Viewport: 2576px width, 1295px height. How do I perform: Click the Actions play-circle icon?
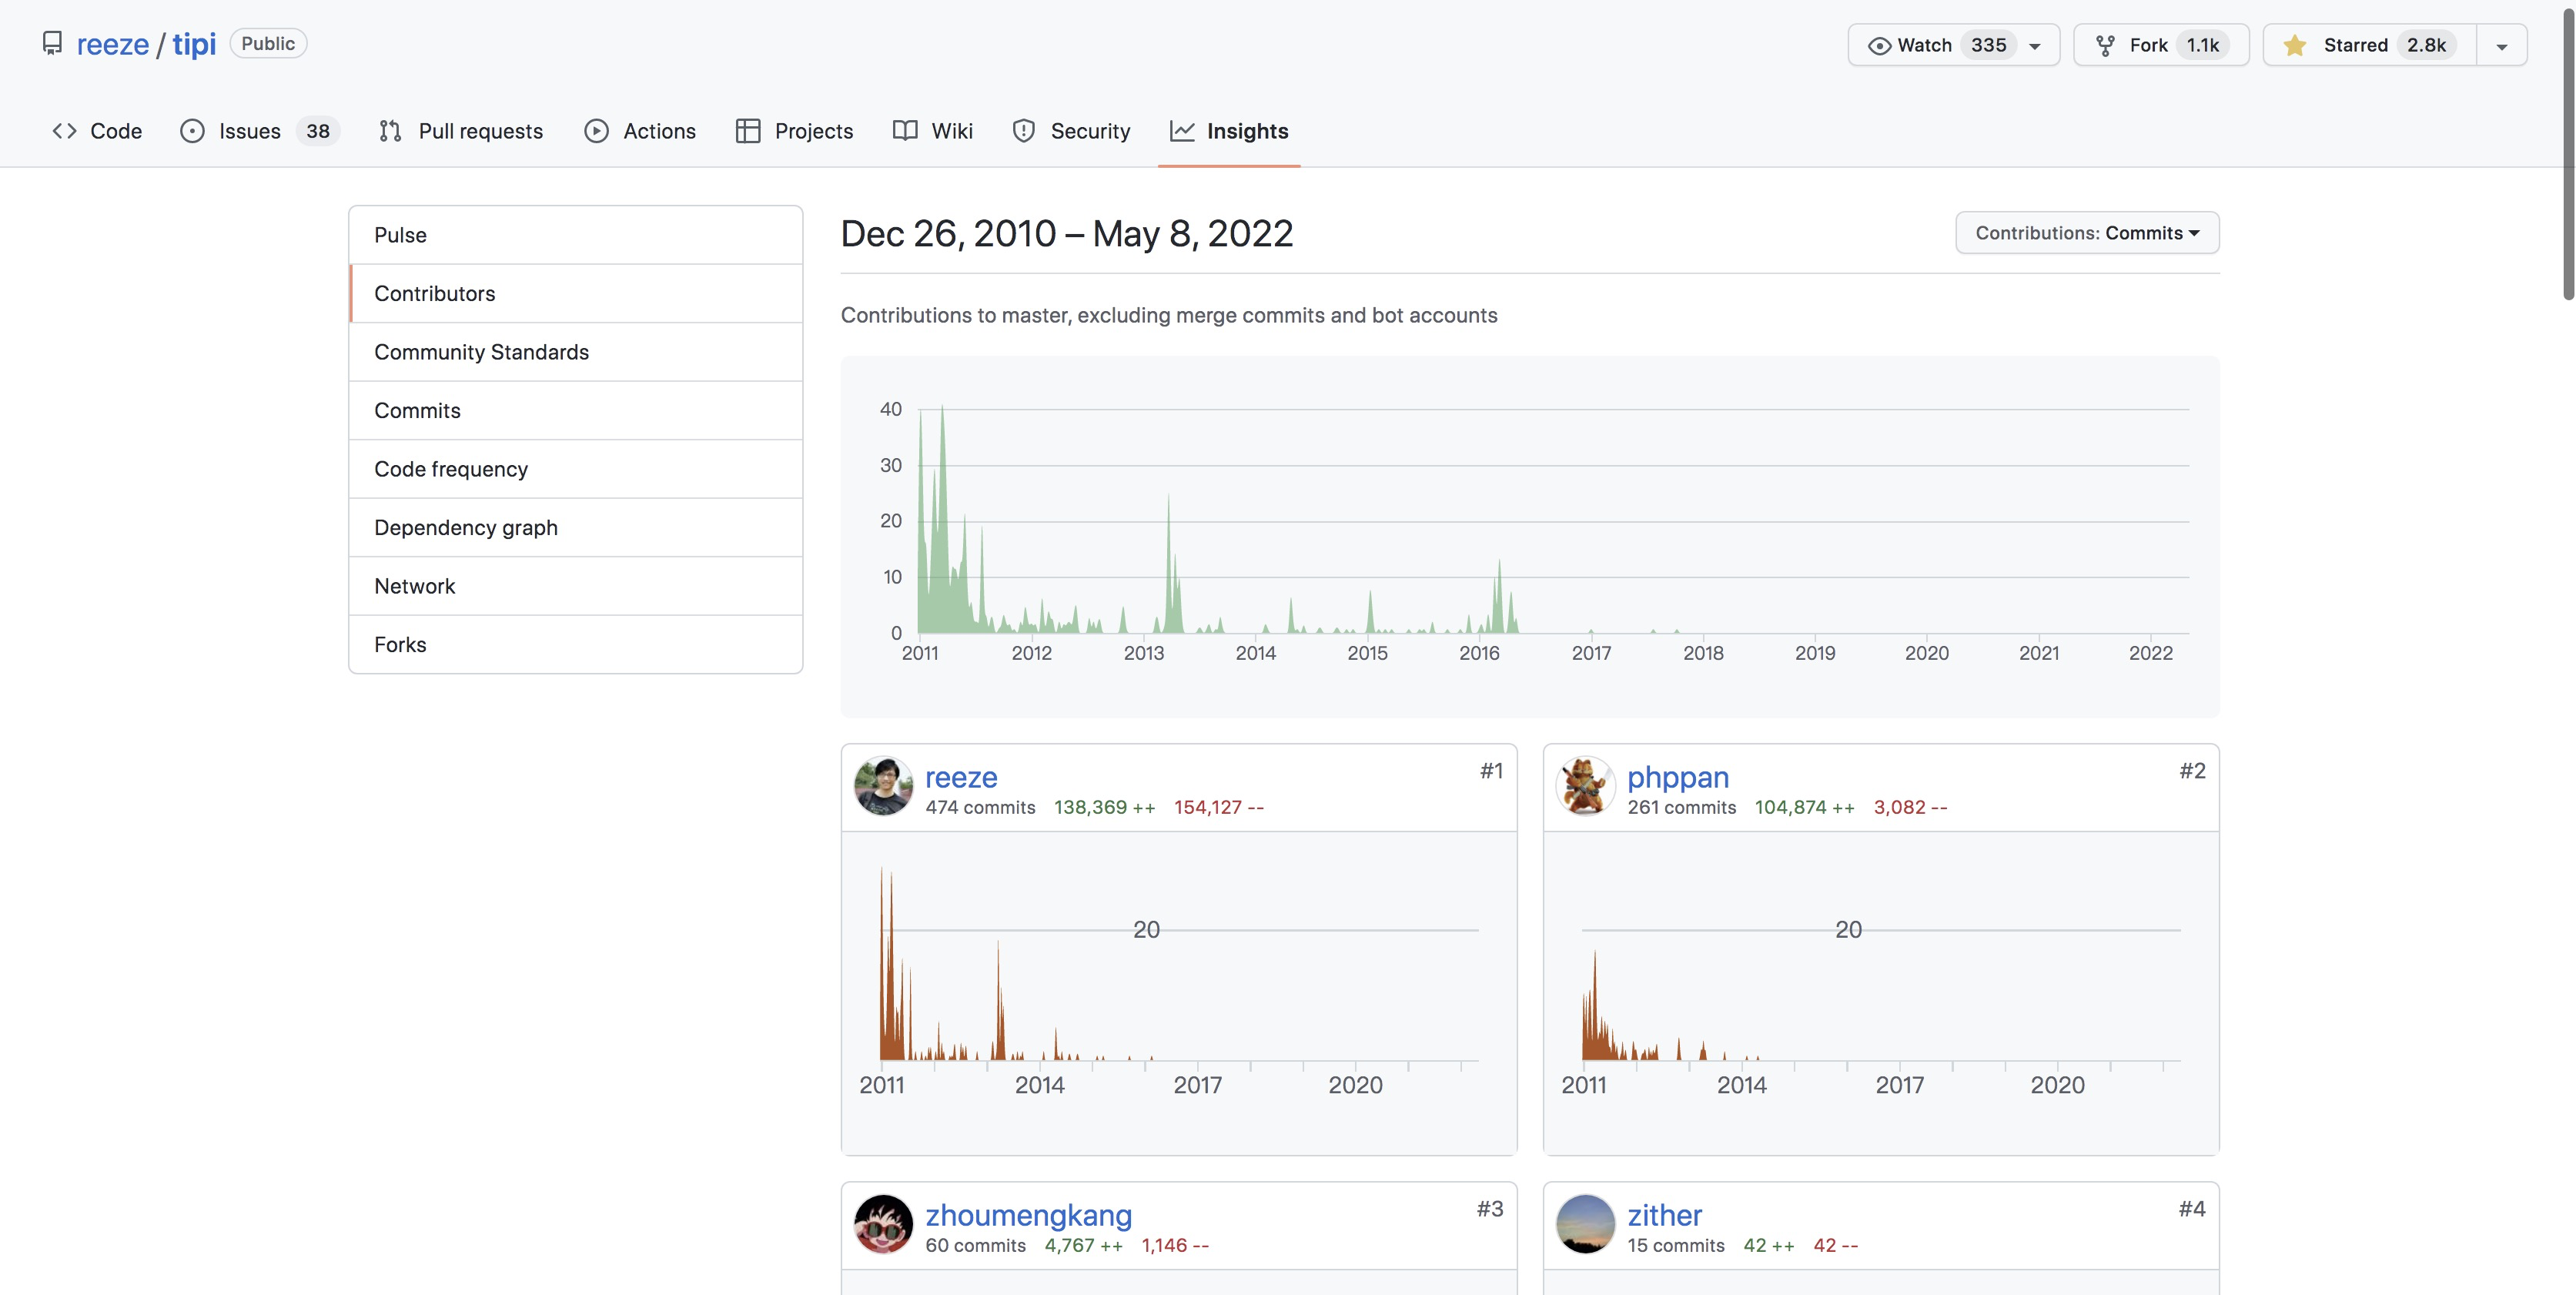click(596, 131)
